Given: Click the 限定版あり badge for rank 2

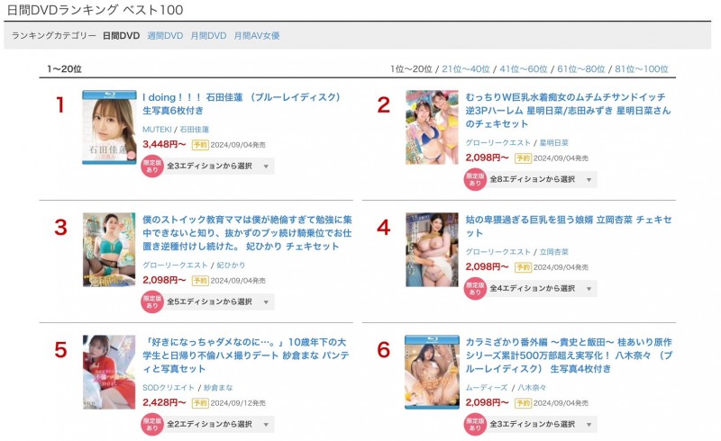Looking at the screenshot, I should click(x=475, y=179).
